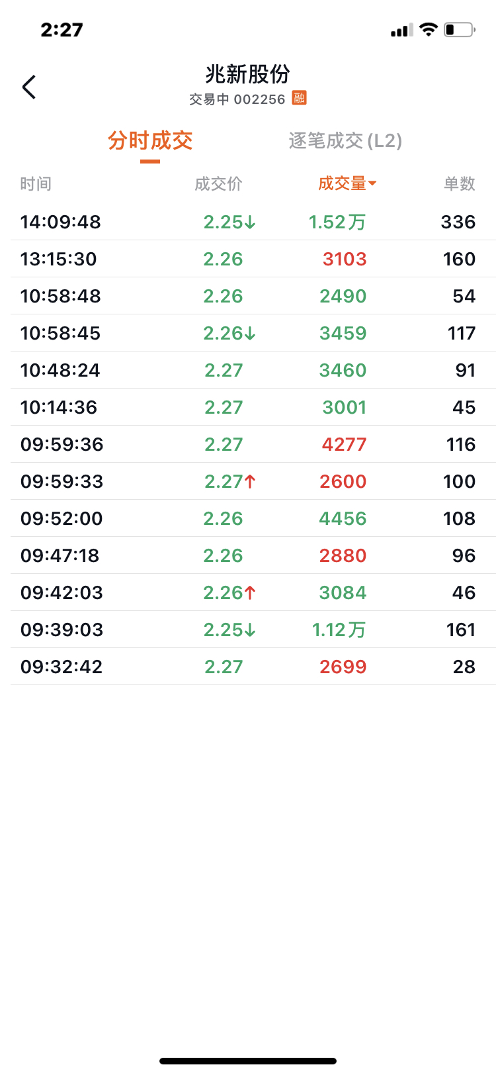Tap the 兆新股份 stock title
The width and height of the screenshot is (496, 1075).
click(248, 73)
